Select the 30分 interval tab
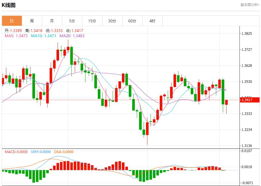Screen dimensions: 261x186 pos(112,21)
